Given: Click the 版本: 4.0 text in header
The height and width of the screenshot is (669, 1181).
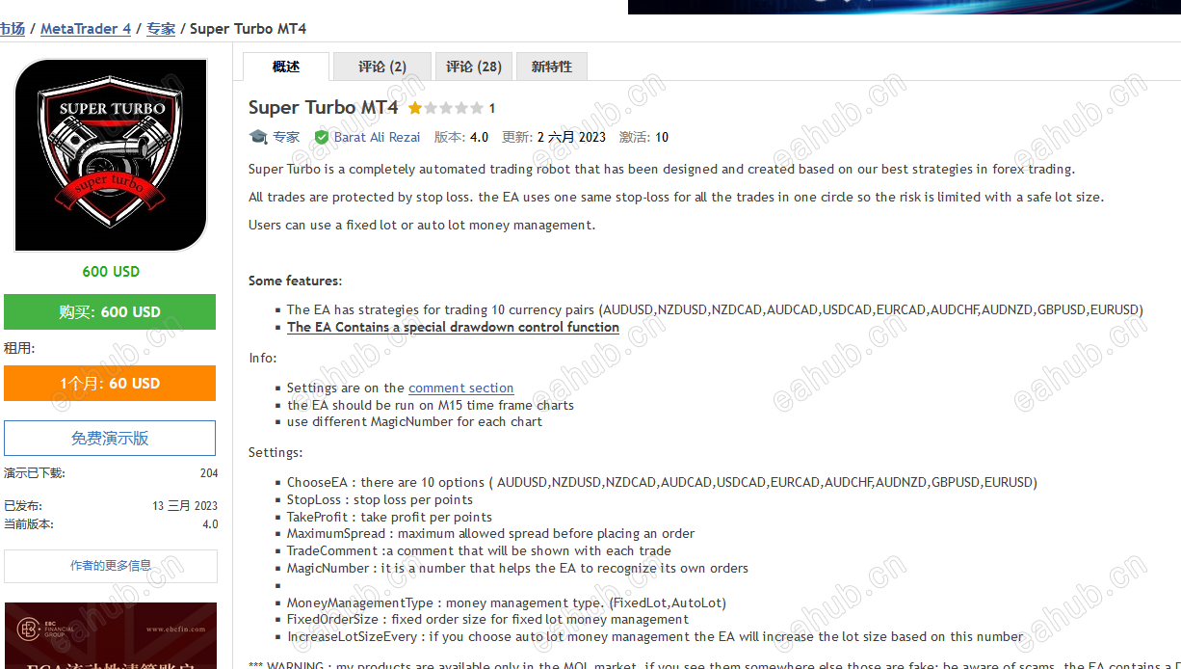Looking at the screenshot, I should 461,137.
